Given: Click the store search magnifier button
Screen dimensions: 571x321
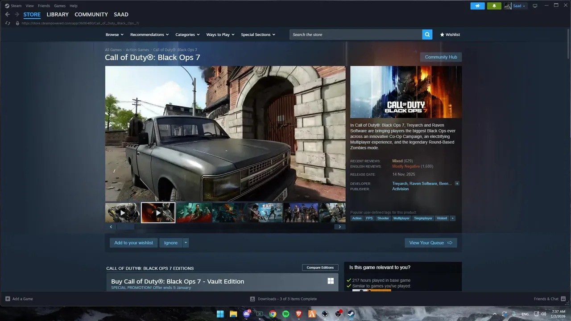Looking at the screenshot, I should click(x=427, y=34).
